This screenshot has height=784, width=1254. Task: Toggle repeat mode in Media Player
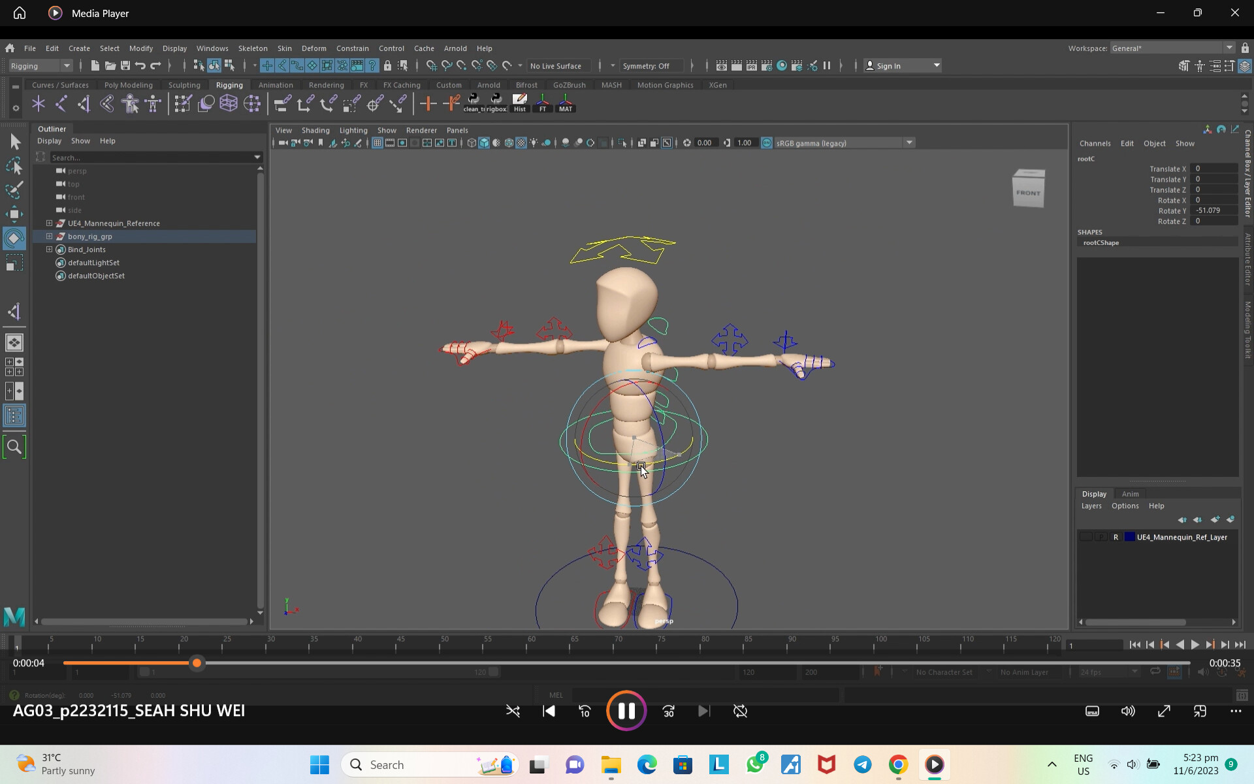(x=740, y=711)
